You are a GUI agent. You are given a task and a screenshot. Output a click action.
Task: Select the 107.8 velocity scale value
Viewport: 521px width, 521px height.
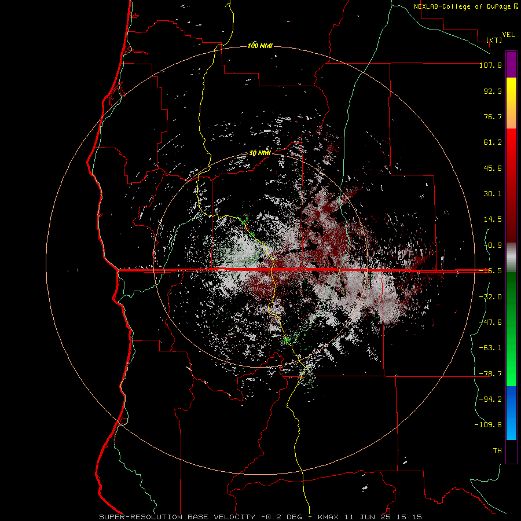(x=490, y=65)
